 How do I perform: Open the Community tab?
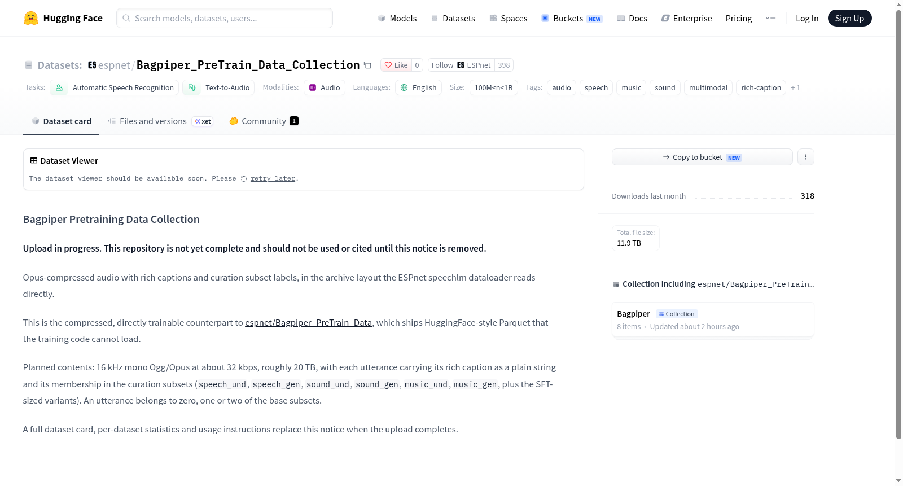264,121
